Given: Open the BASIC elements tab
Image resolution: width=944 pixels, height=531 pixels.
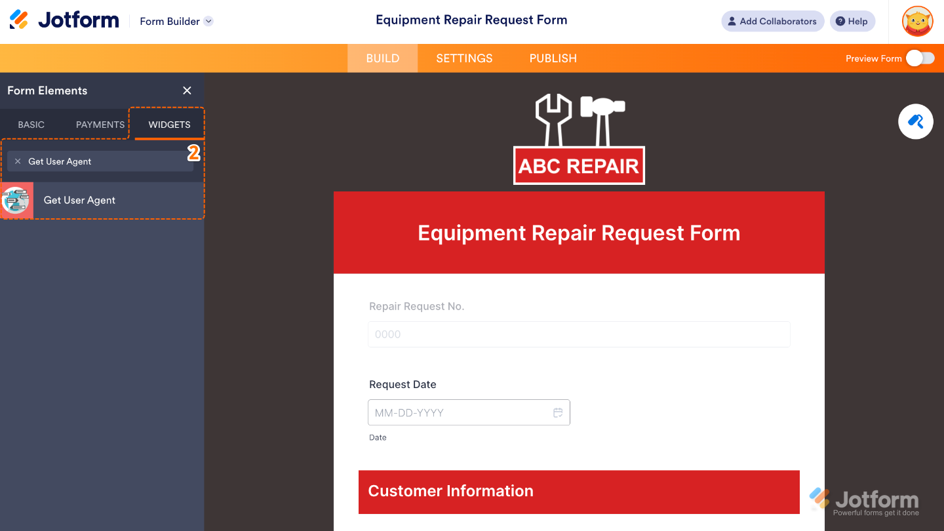Looking at the screenshot, I should 31,124.
